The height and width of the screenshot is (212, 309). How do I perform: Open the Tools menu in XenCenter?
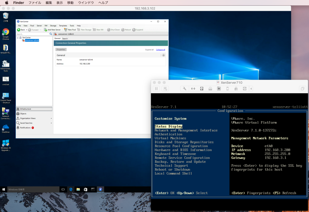[72, 26]
